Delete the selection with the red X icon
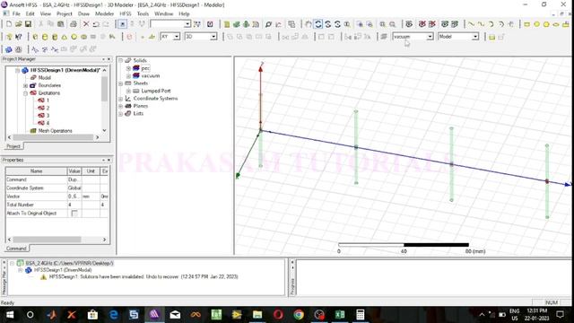Screen dimensions: 574x323 click(86, 24)
